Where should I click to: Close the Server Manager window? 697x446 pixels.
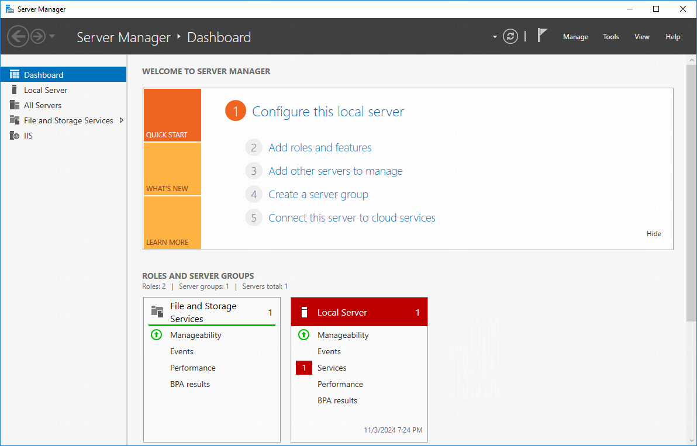[x=683, y=9]
